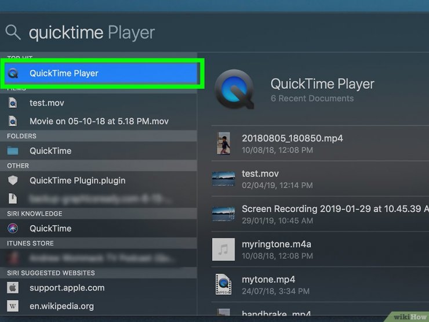Click the test.mov file icon in results
This screenshot has width=429, height=322.
tap(13, 103)
